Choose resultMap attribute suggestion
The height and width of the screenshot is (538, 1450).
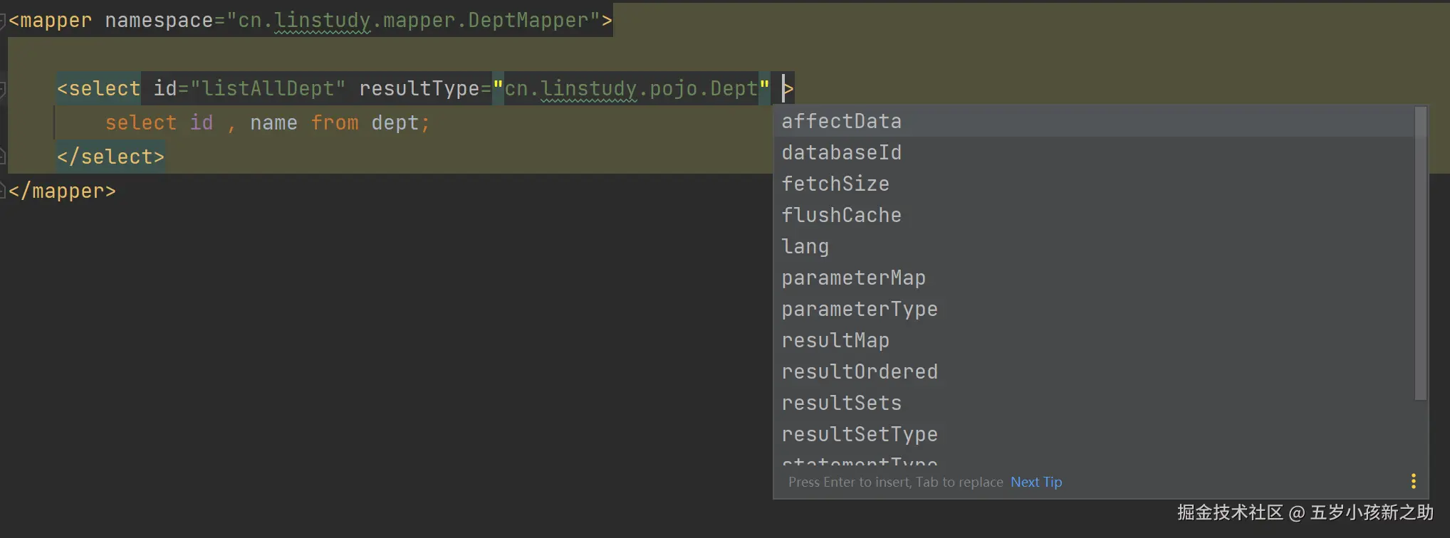[x=835, y=341]
